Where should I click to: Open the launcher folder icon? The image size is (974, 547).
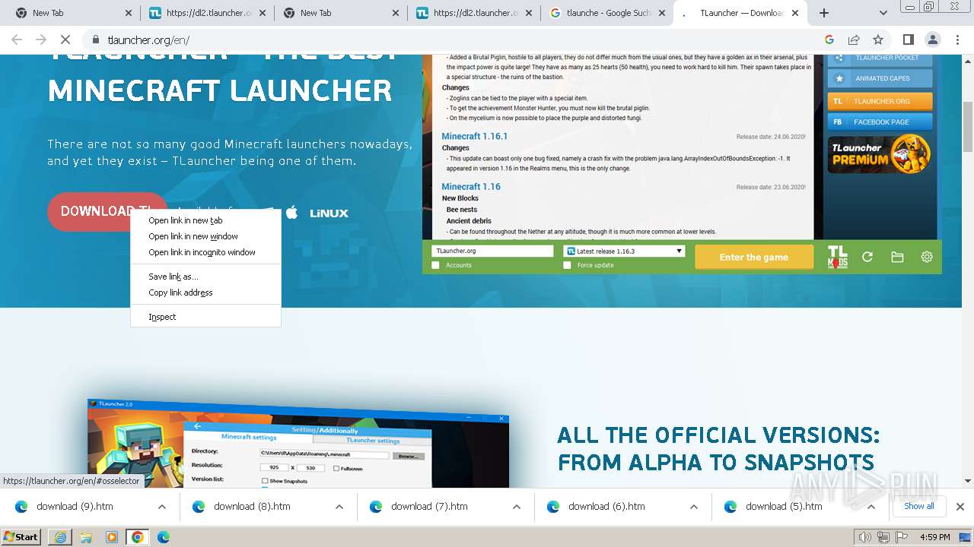[x=897, y=257]
